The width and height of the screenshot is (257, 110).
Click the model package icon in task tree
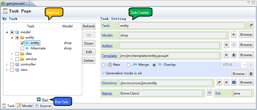[x=17, y=32]
